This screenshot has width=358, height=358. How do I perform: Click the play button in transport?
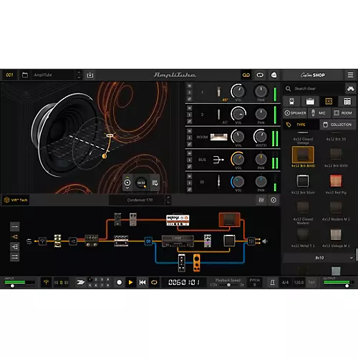pyautogui.click(x=130, y=283)
